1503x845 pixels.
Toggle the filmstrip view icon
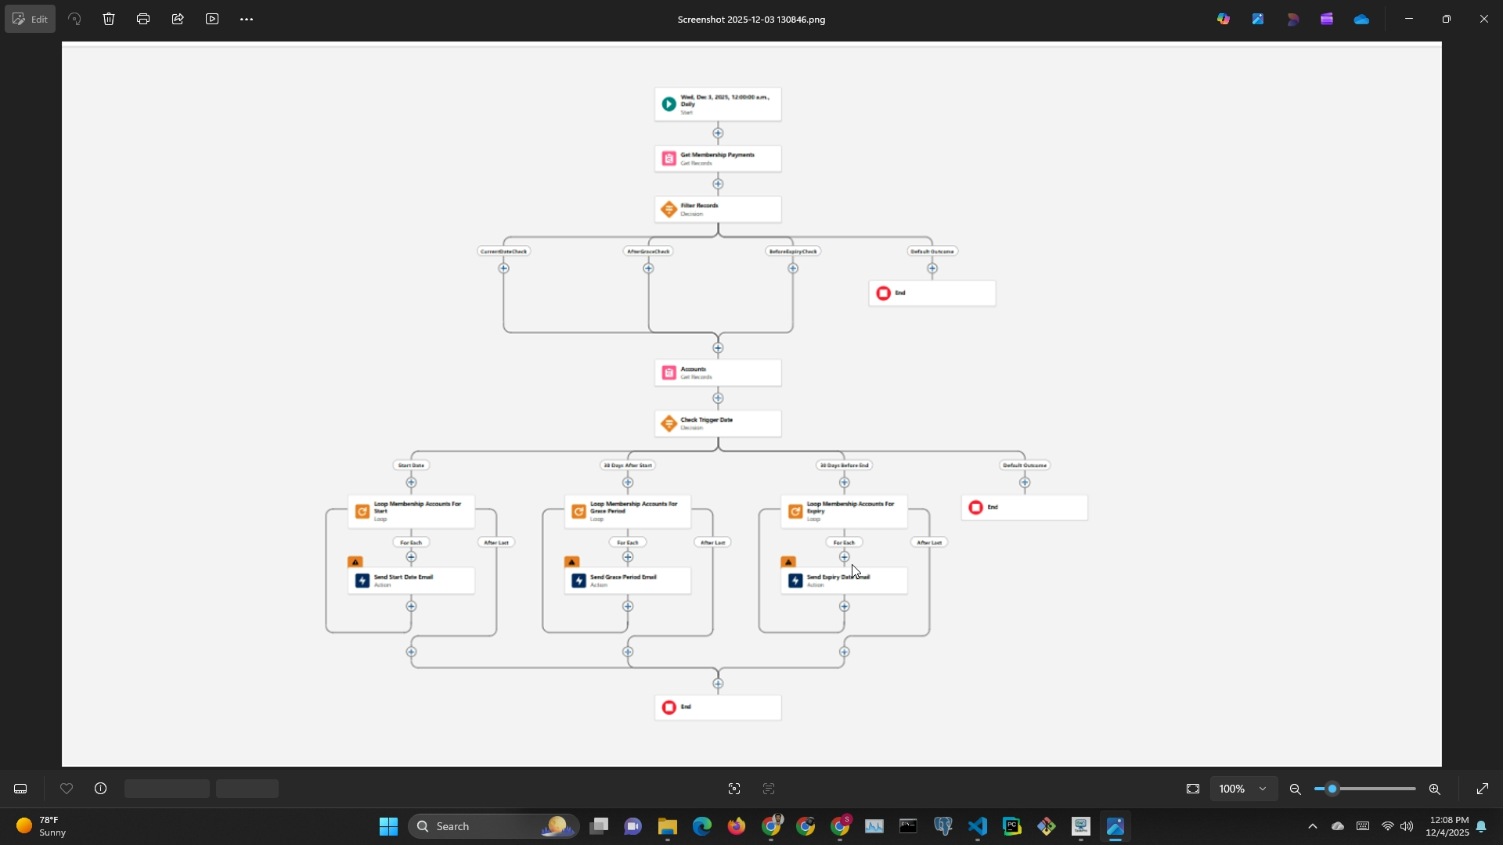coord(20,789)
